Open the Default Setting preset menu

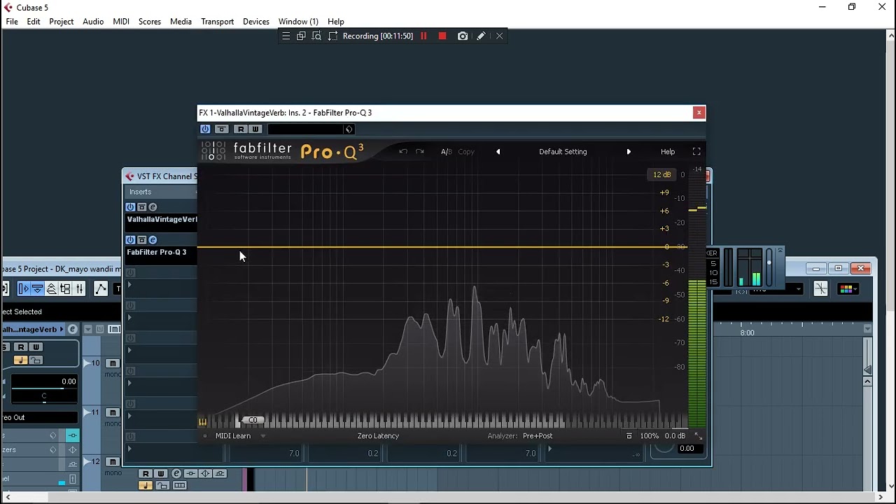point(563,151)
